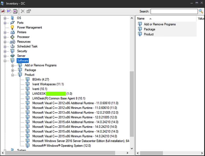Expand Add or Remove Programs node
The width and height of the screenshot is (205, 156).
[x=13, y=66]
